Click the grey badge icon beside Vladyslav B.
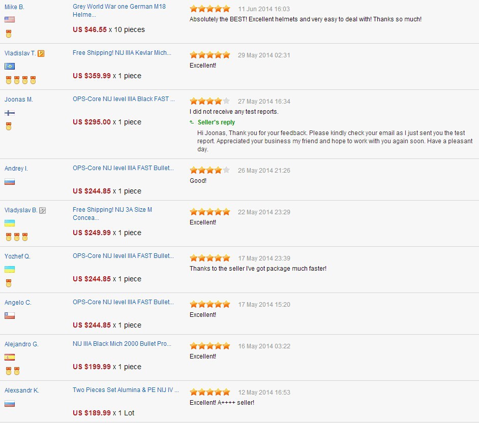Screen dimensions: 479x423 point(43,210)
